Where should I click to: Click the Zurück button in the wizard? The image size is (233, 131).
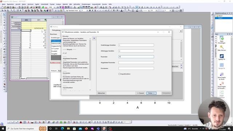tap(140, 93)
